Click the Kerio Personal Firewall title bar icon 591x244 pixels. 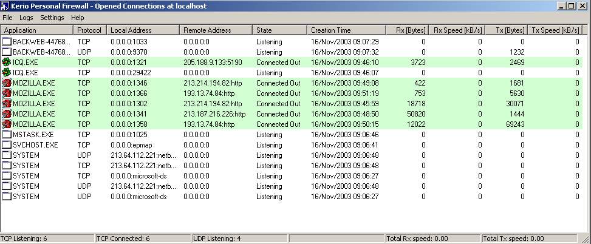5,6
